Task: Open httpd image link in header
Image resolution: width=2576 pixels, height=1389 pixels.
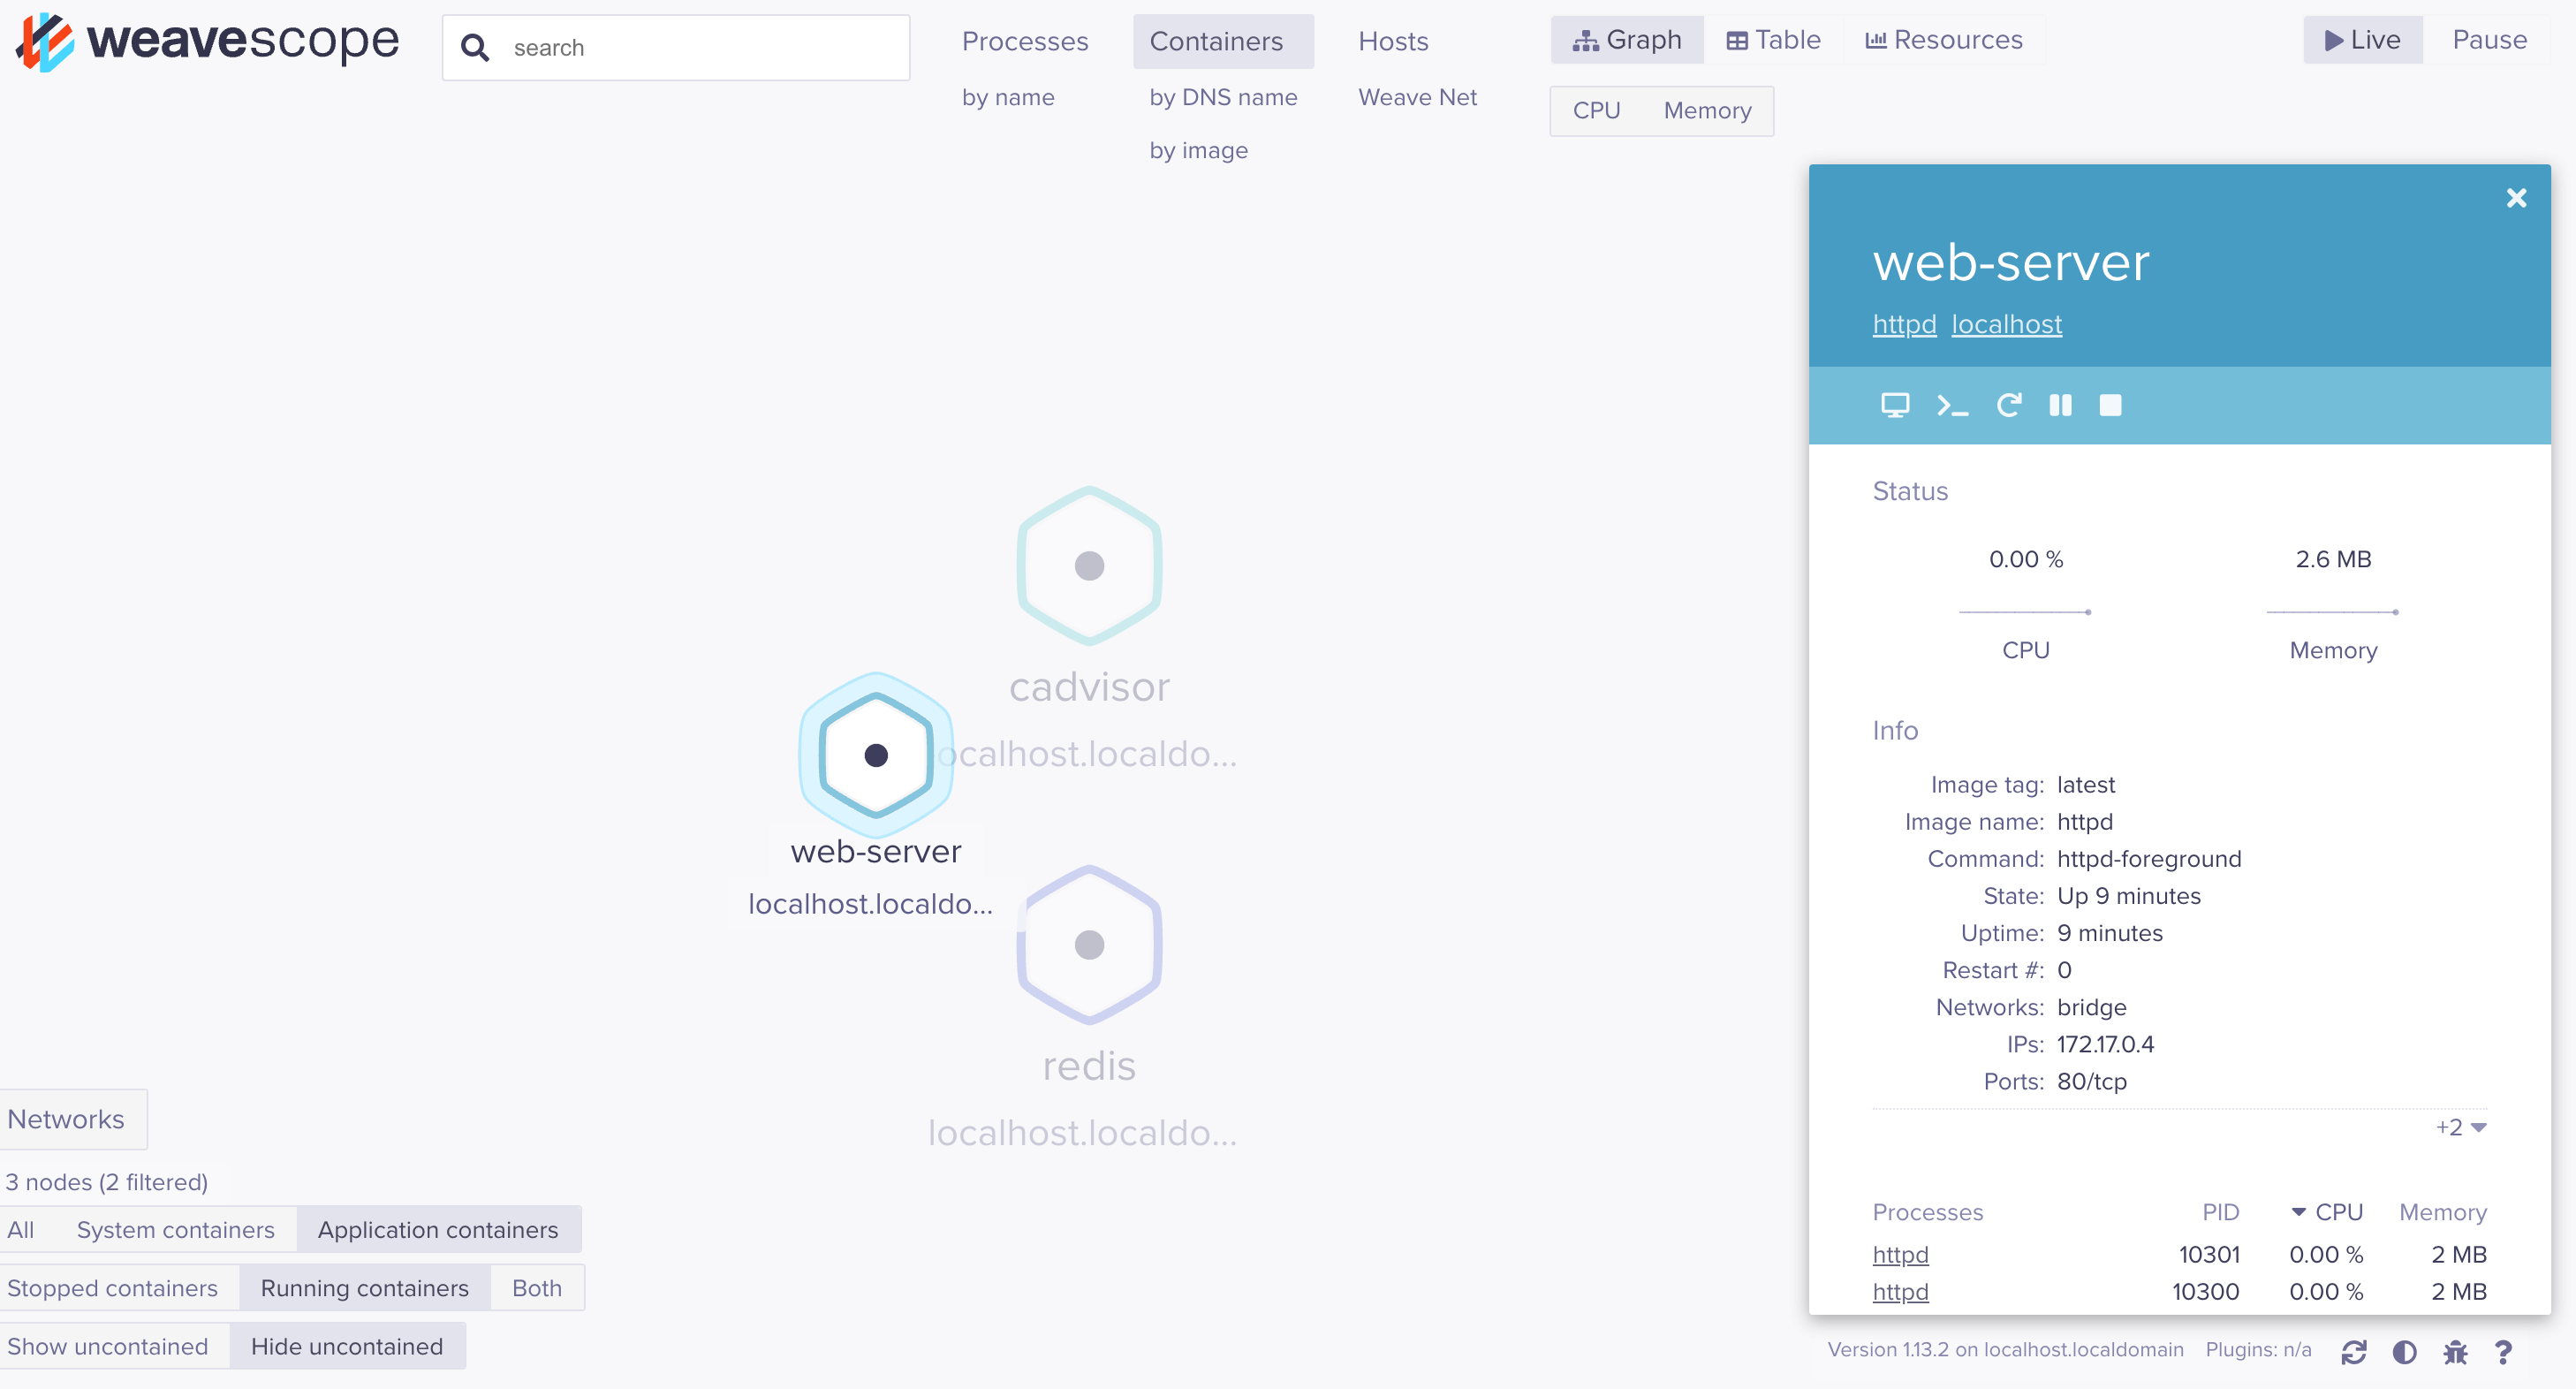Action: click(1904, 324)
